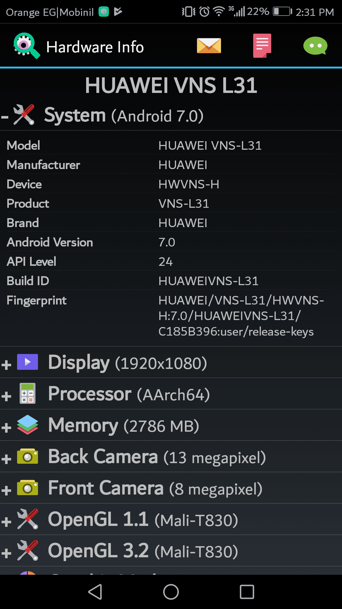342x609 pixels.
Task: Select the Fingerprint value text
Action: pos(241,316)
